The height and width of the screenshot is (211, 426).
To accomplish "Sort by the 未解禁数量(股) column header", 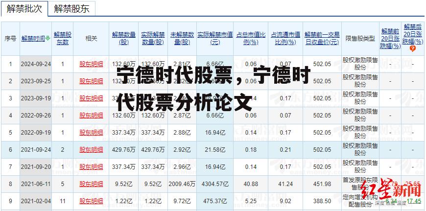I will coord(182,39).
